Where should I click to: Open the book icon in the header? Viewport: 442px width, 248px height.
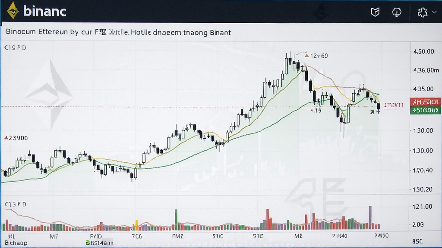pyautogui.click(x=375, y=12)
